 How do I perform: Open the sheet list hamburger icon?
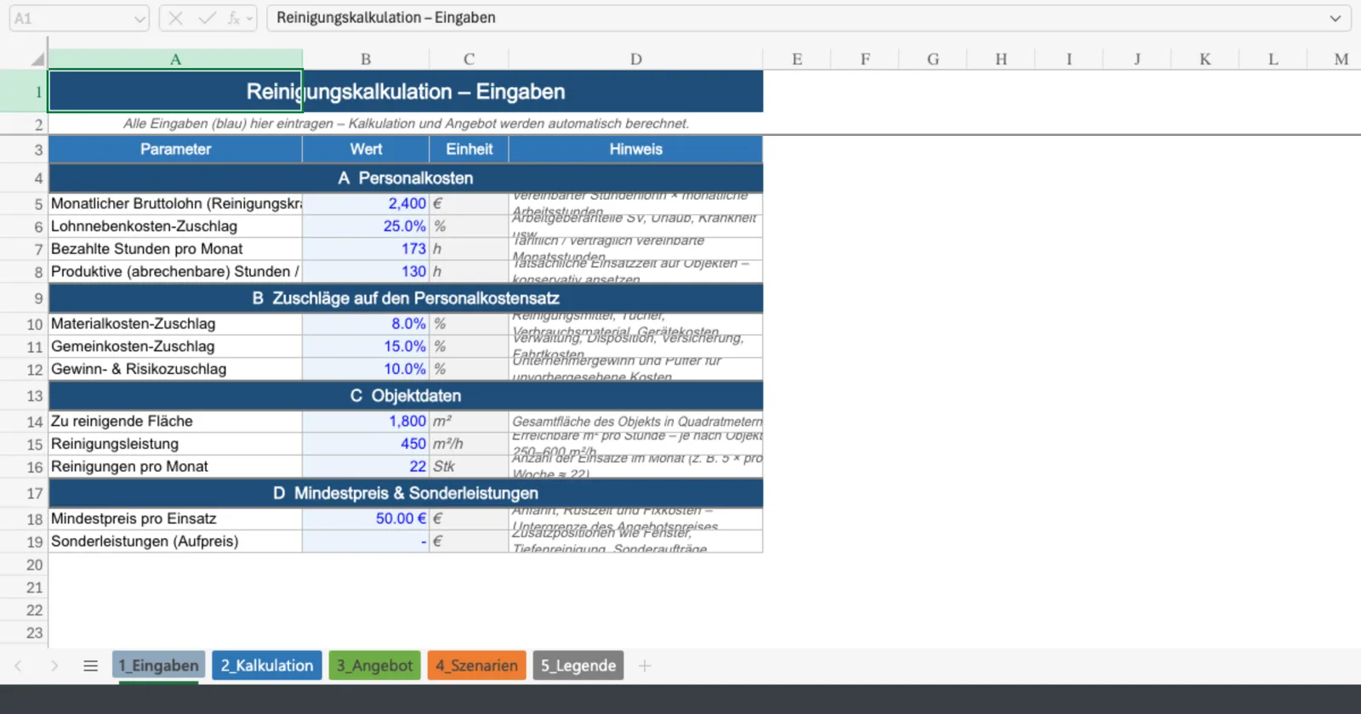coord(91,666)
